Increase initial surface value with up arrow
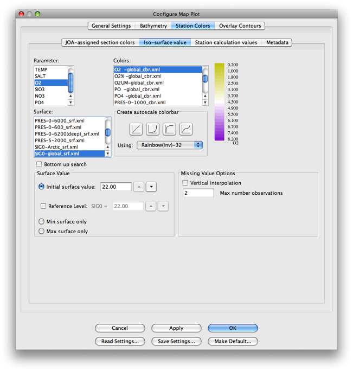Viewport: 353px width, 371px height. [x=139, y=187]
